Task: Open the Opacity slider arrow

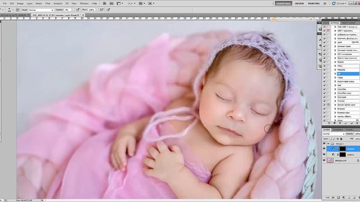Action: 73,10
